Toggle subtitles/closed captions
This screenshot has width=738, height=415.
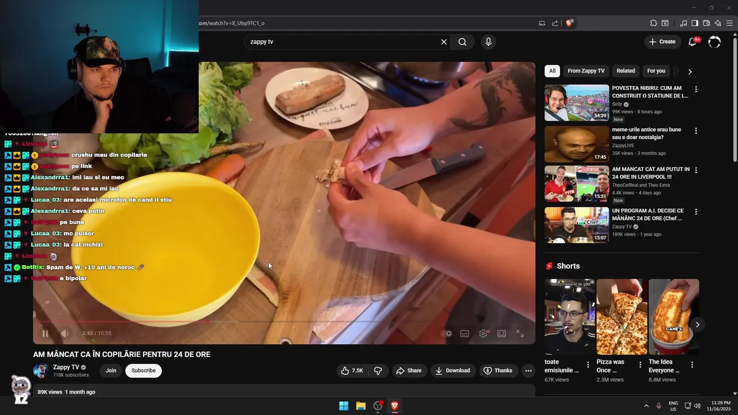(465, 333)
